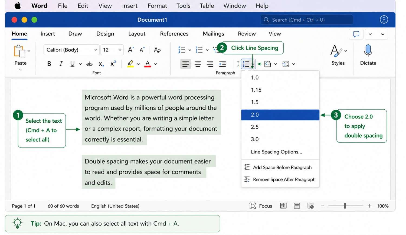Open the File menu in menu bar

(63, 6)
